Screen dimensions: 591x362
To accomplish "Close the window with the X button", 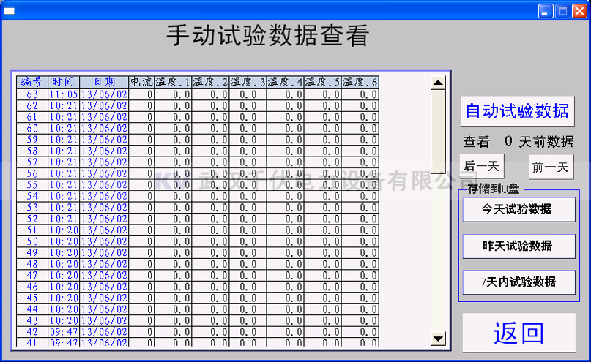I will (x=579, y=11).
